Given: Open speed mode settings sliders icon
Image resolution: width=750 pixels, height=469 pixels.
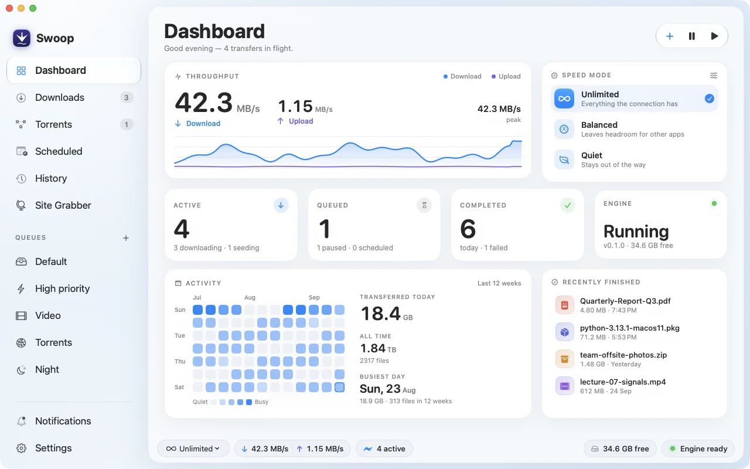Looking at the screenshot, I should (x=714, y=76).
